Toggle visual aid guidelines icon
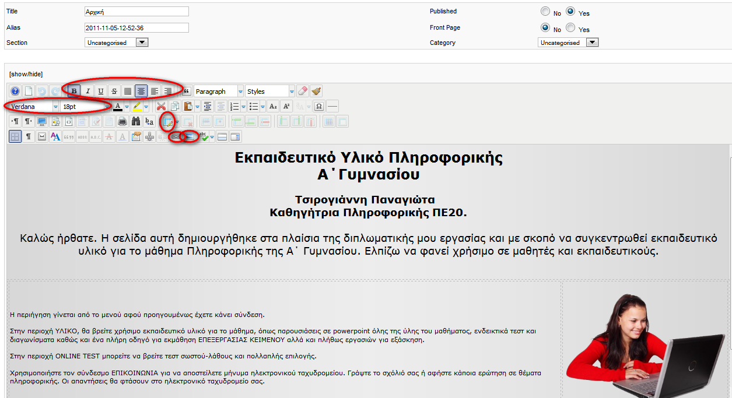This screenshot has width=732, height=398. 15,136
